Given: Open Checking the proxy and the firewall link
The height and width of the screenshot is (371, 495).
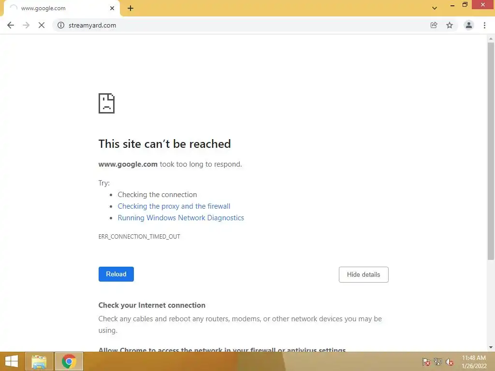Looking at the screenshot, I should (174, 206).
